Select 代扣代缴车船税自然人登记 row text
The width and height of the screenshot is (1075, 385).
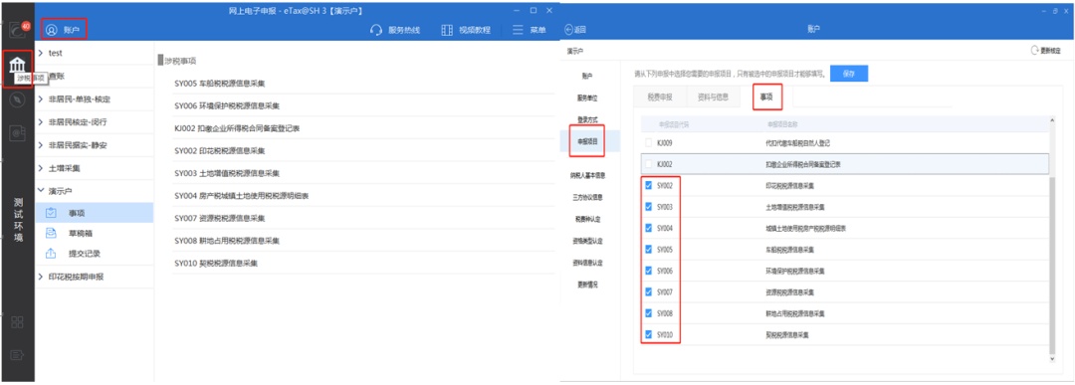(797, 143)
